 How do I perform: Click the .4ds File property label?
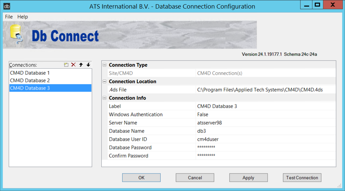point(118,90)
